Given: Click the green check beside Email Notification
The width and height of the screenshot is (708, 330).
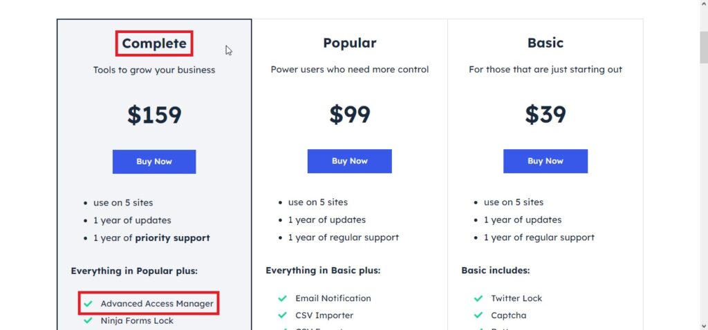Looking at the screenshot, I should point(283,298).
